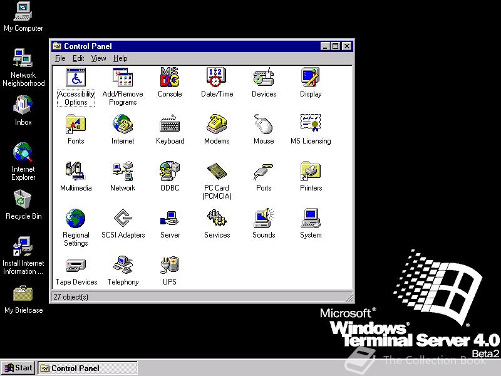
Task: Select the Accessibility Options icon
Action: (76, 77)
